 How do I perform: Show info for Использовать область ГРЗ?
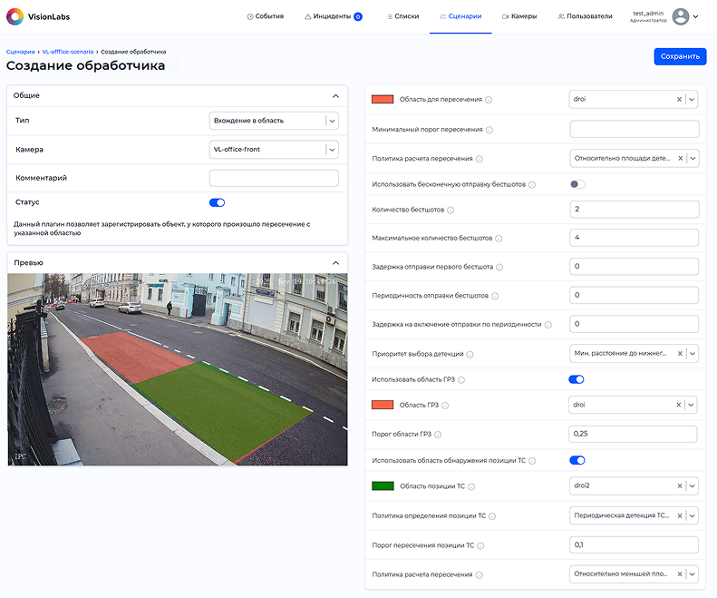[461, 380]
